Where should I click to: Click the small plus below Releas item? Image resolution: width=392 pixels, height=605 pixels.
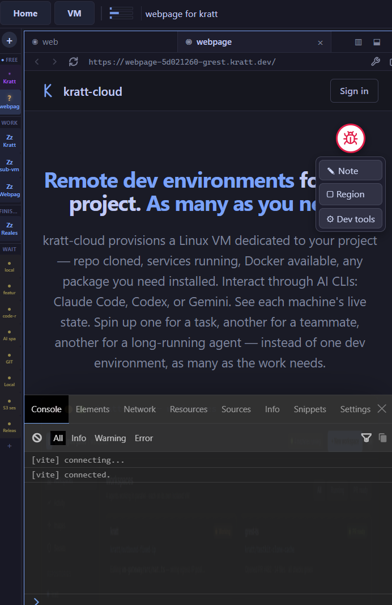point(10,446)
